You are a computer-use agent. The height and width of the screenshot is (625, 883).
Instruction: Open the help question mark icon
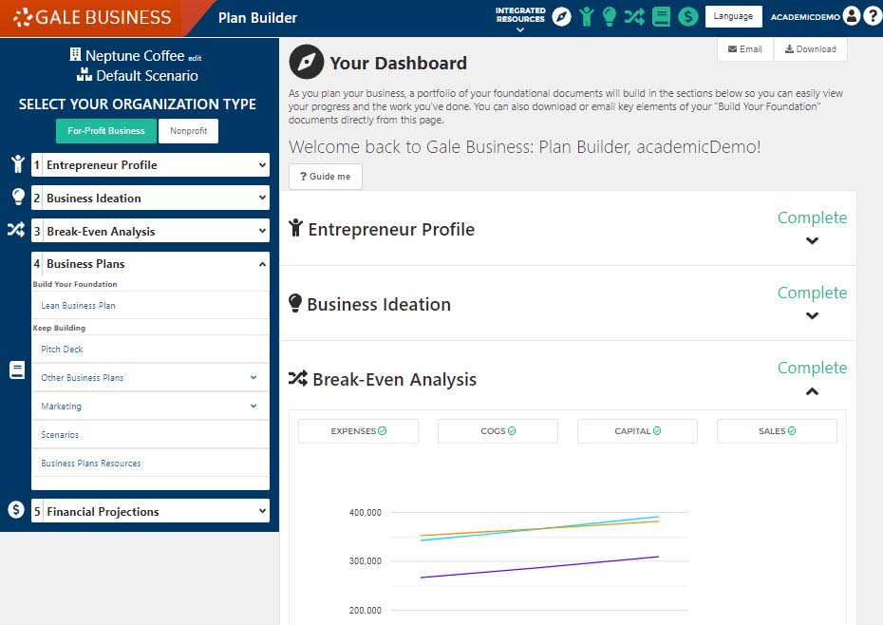[873, 16]
